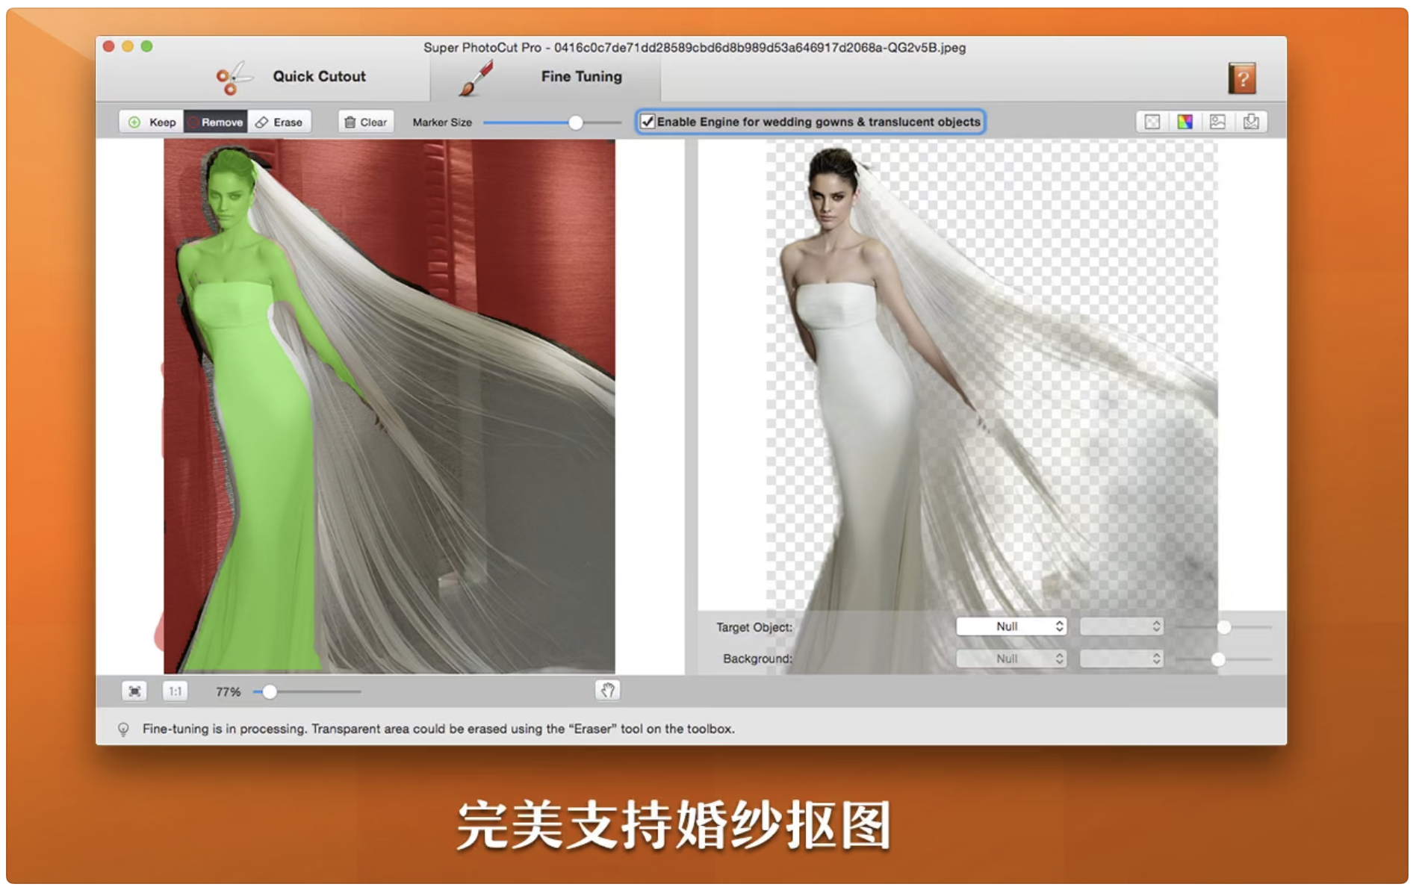The height and width of the screenshot is (893, 1422).
Task: Open the help book icon
Action: (x=1242, y=78)
